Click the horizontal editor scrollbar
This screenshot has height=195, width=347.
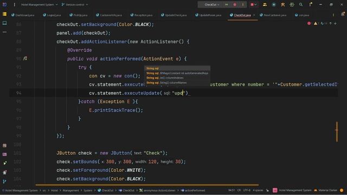click(x=147, y=185)
